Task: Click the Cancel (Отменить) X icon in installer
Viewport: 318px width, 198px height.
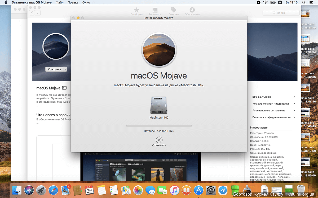Action: click(159, 140)
